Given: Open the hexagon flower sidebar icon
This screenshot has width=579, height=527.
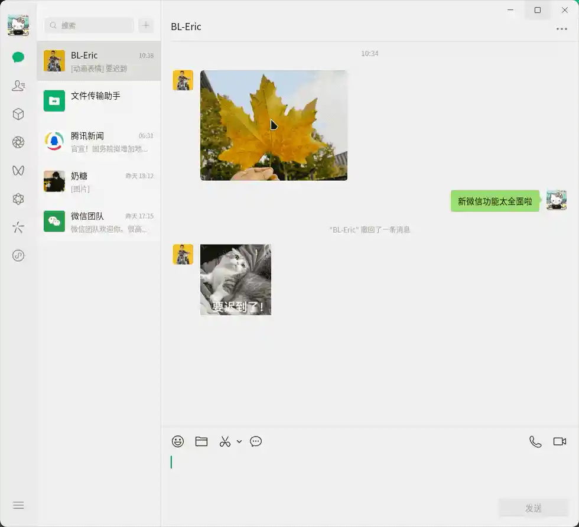Looking at the screenshot, I should pos(18,199).
